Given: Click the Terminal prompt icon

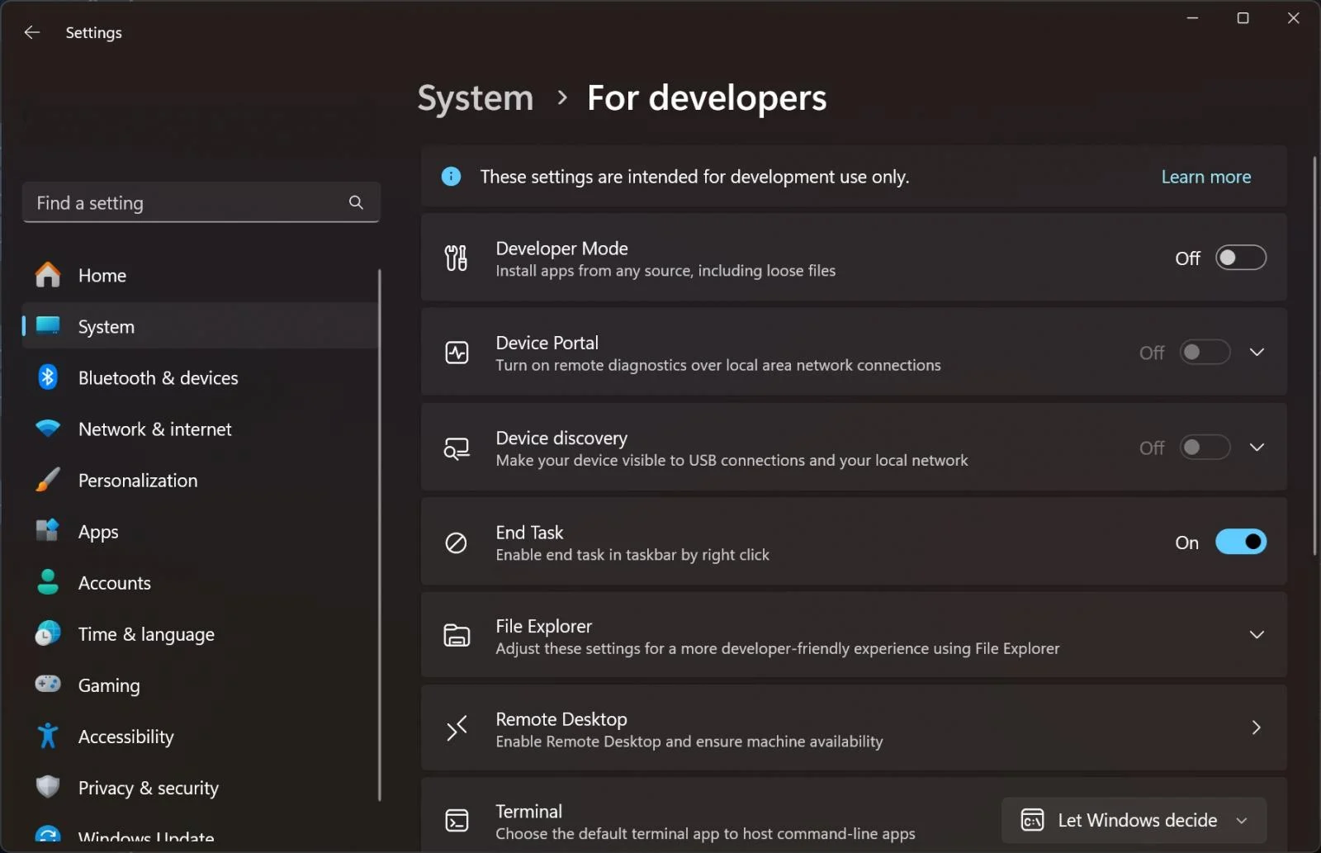Looking at the screenshot, I should (x=455, y=820).
